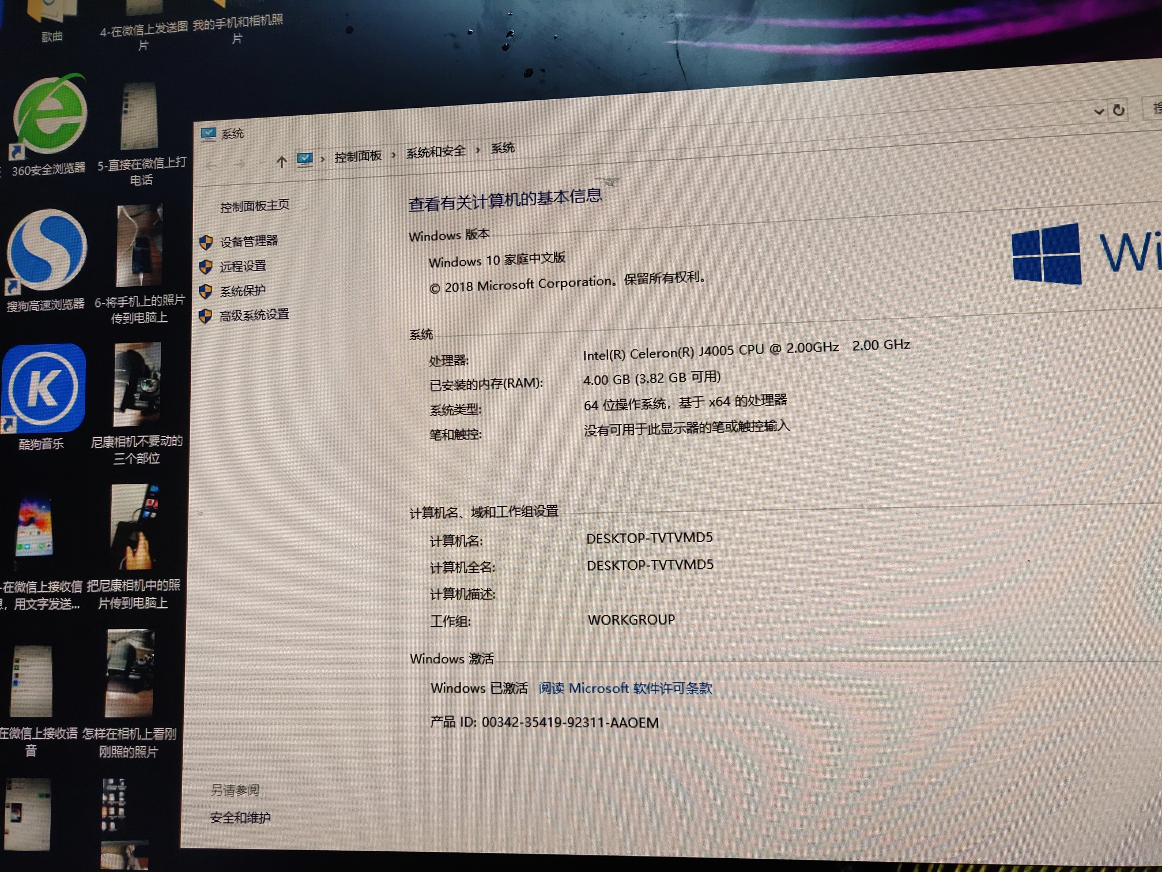Click the product ID 00342-35419-92311-AAOEM
The image size is (1162, 872).
tap(570, 723)
